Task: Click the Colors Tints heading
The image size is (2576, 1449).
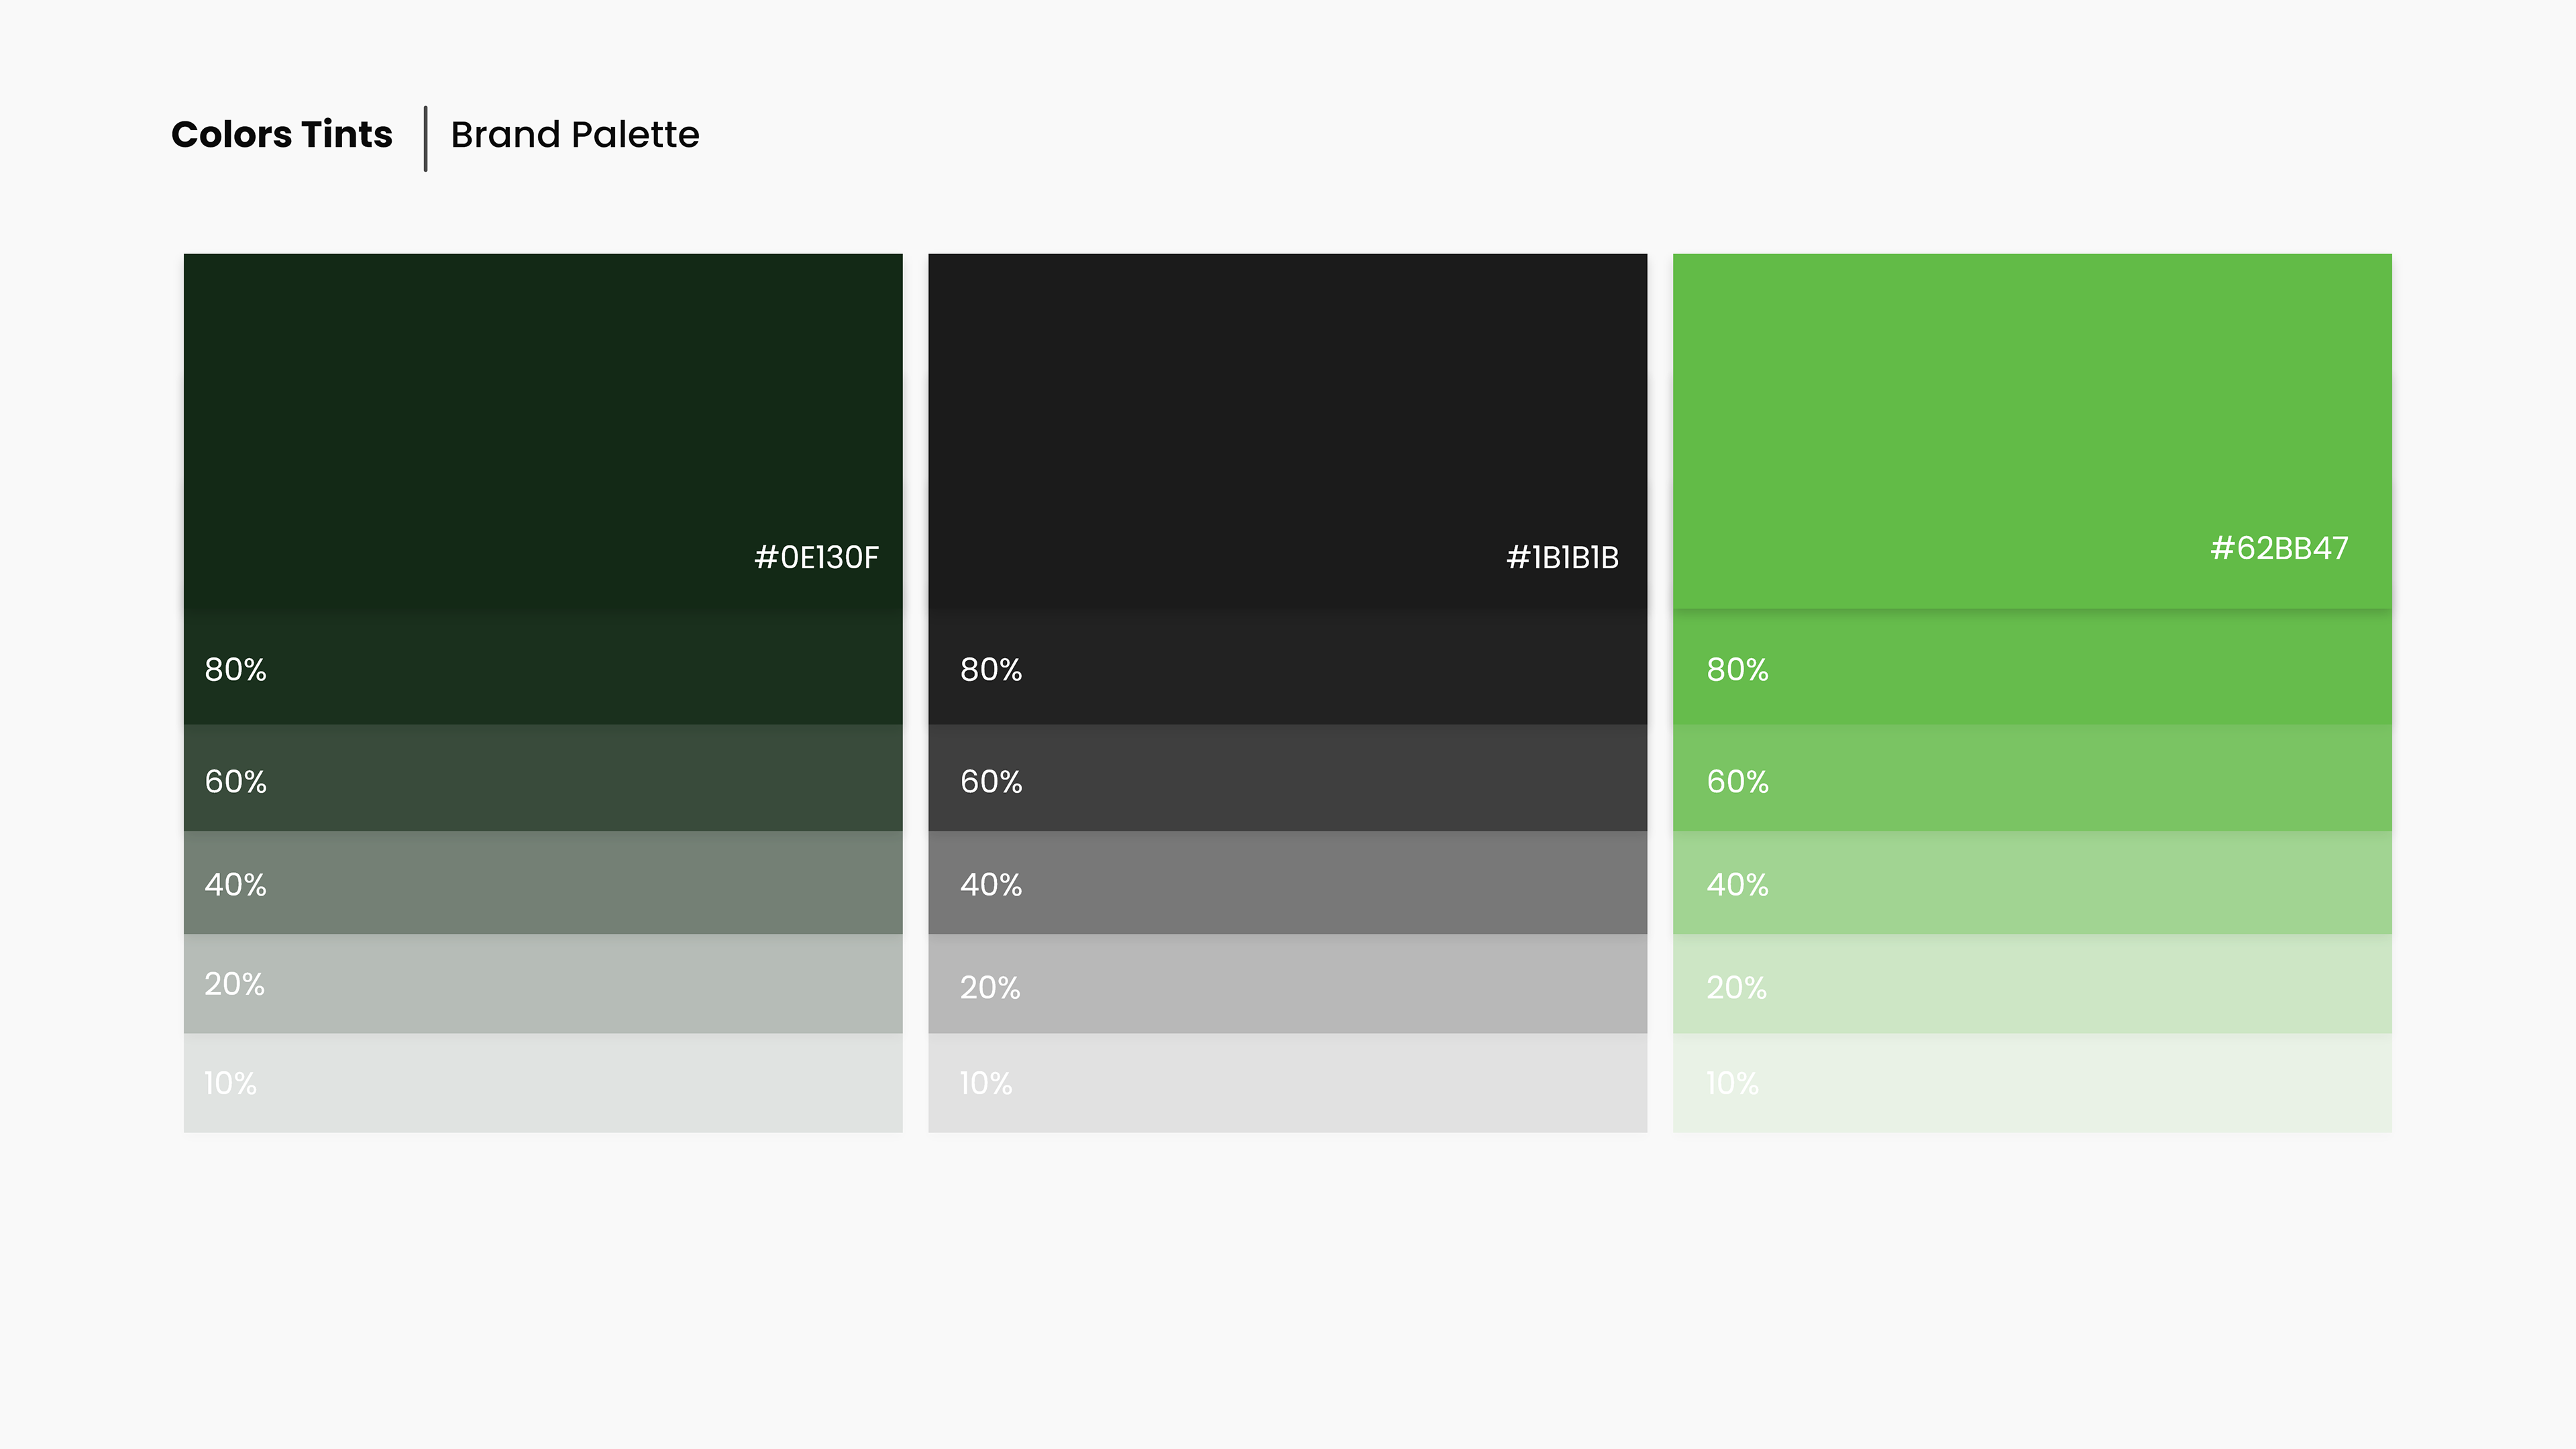Action: [x=282, y=135]
